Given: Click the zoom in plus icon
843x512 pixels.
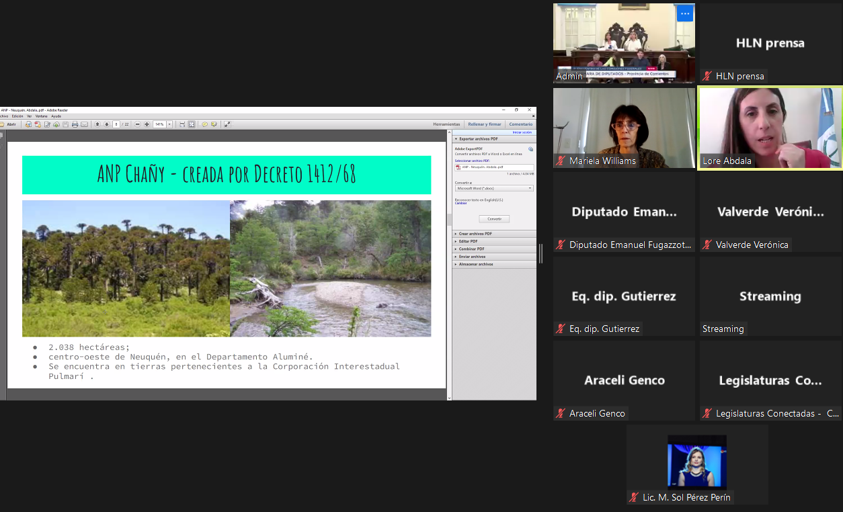Looking at the screenshot, I should (x=147, y=124).
